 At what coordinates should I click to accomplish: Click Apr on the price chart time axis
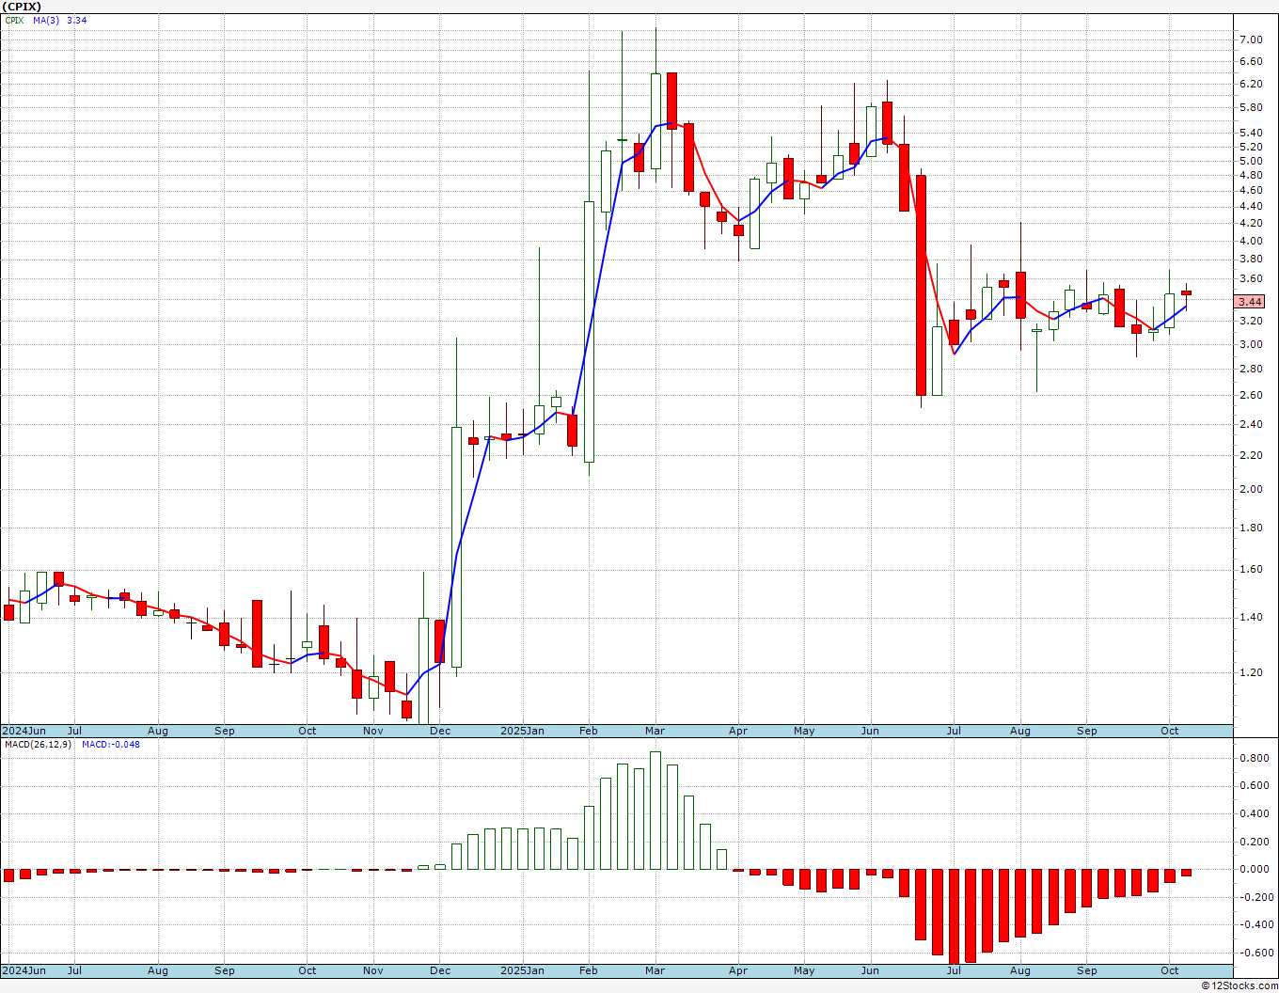pos(737,731)
